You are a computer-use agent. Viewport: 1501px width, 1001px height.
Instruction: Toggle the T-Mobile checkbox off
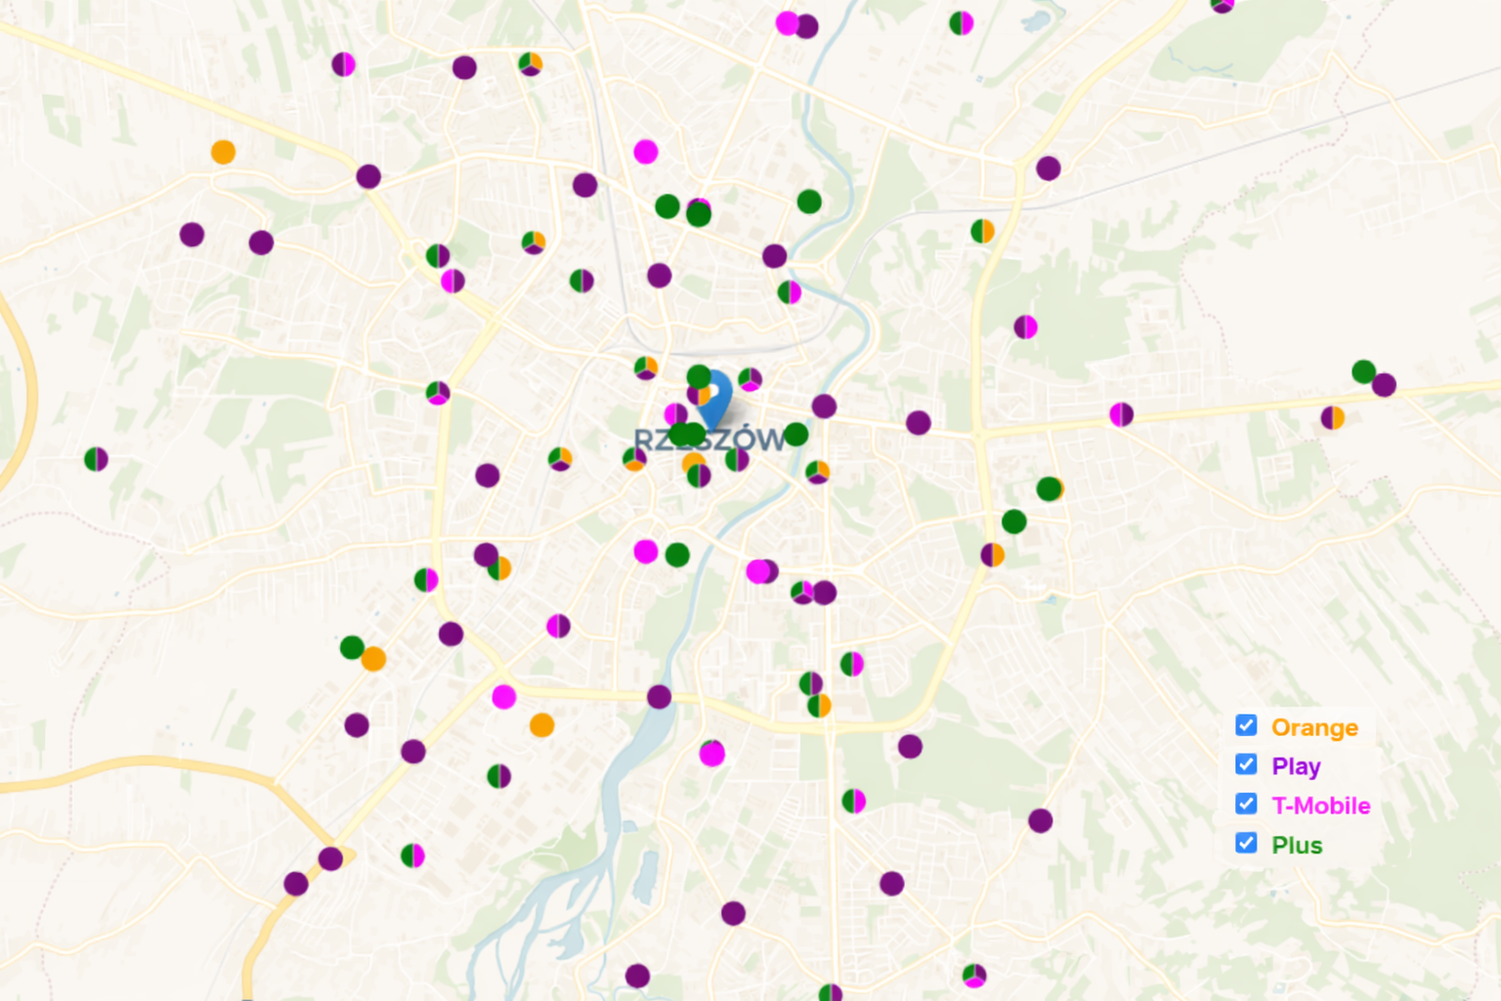coord(1246,804)
